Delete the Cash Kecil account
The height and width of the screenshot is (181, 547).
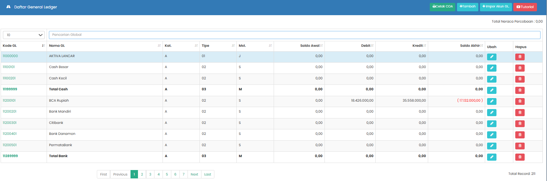click(x=520, y=79)
